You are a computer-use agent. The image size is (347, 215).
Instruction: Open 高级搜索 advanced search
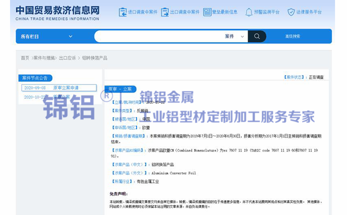[x=293, y=36]
